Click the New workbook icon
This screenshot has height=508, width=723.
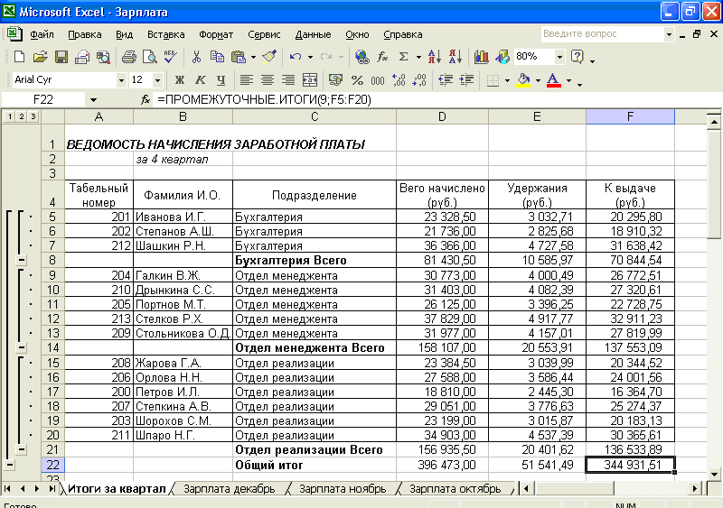pyautogui.click(x=19, y=57)
